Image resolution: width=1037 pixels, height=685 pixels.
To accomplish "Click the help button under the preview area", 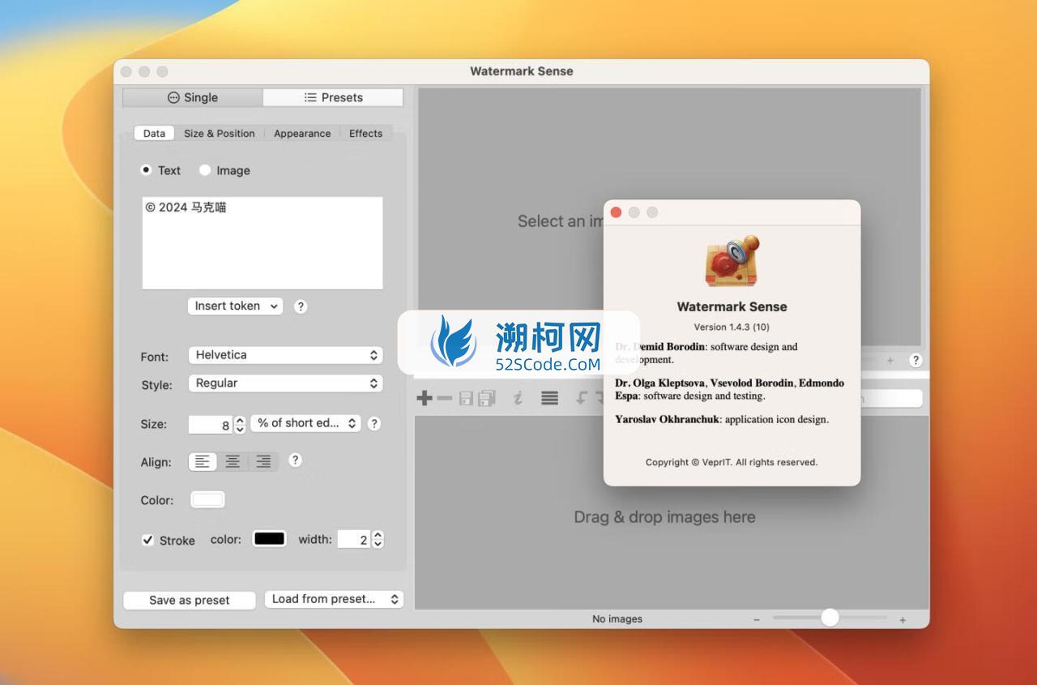I will [915, 360].
